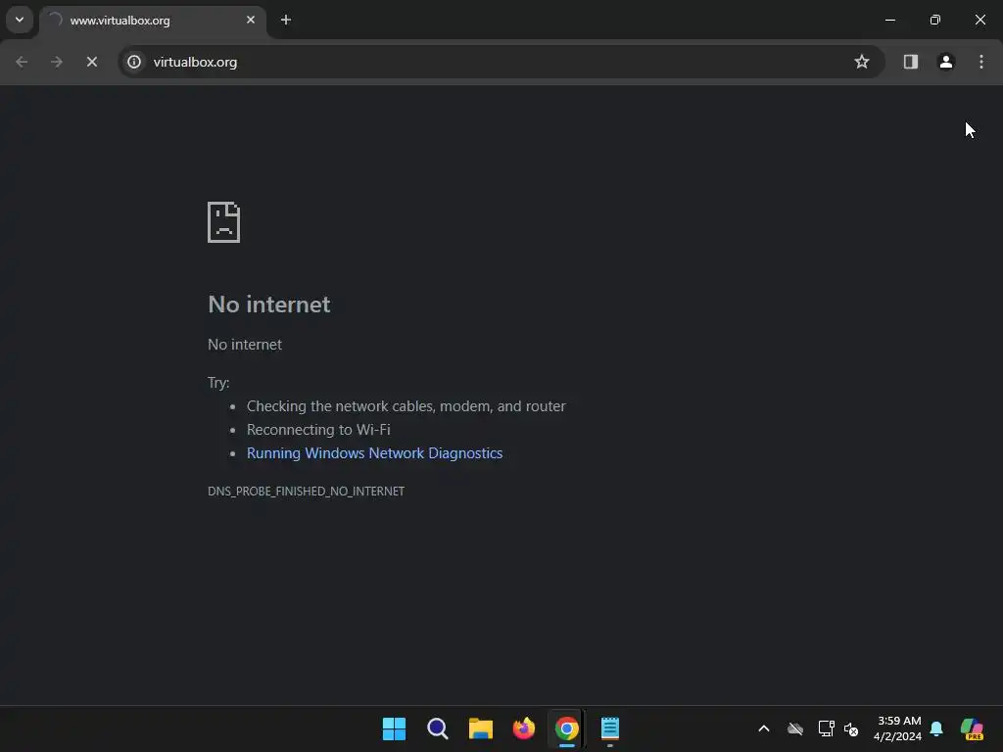Click Running Windows Network Diagnostics link
Screen dimensions: 1003x752
(374, 453)
